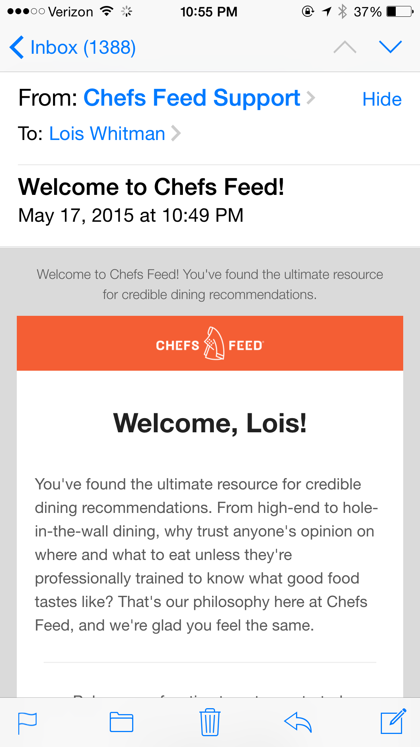Compose a new message with pencil icon
This screenshot has height=747, width=420.
tap(393, 721)
